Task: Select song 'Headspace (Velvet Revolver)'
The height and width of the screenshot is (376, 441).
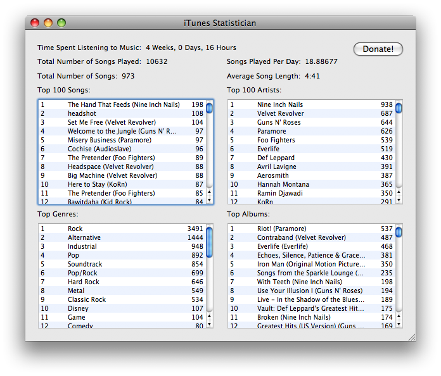Action: (122, 166)
